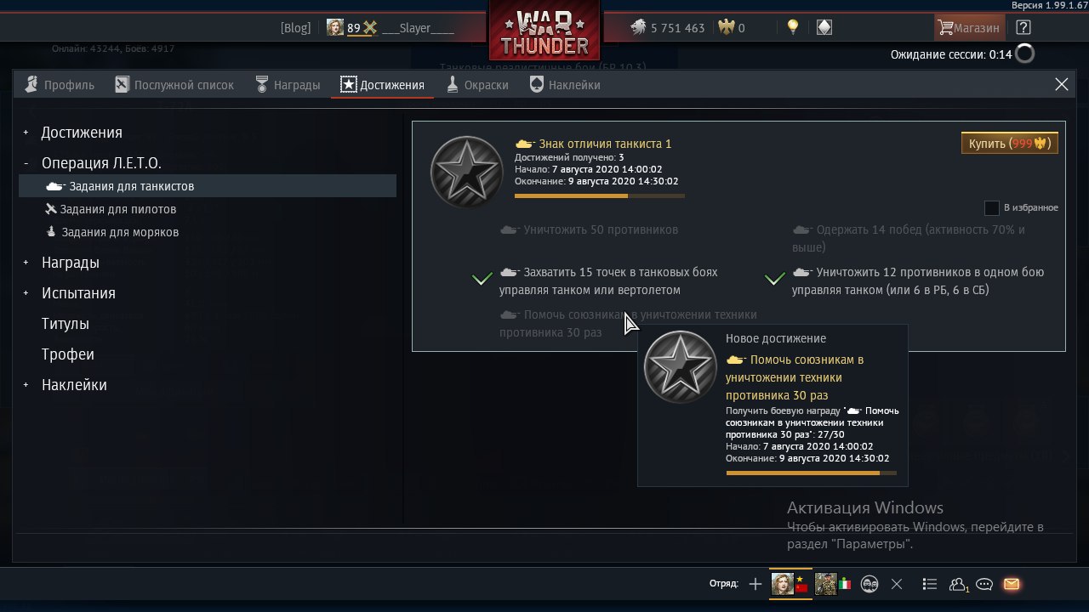Click the plus icon to add squad member
1089x612 pixels.
click(755, 584)
